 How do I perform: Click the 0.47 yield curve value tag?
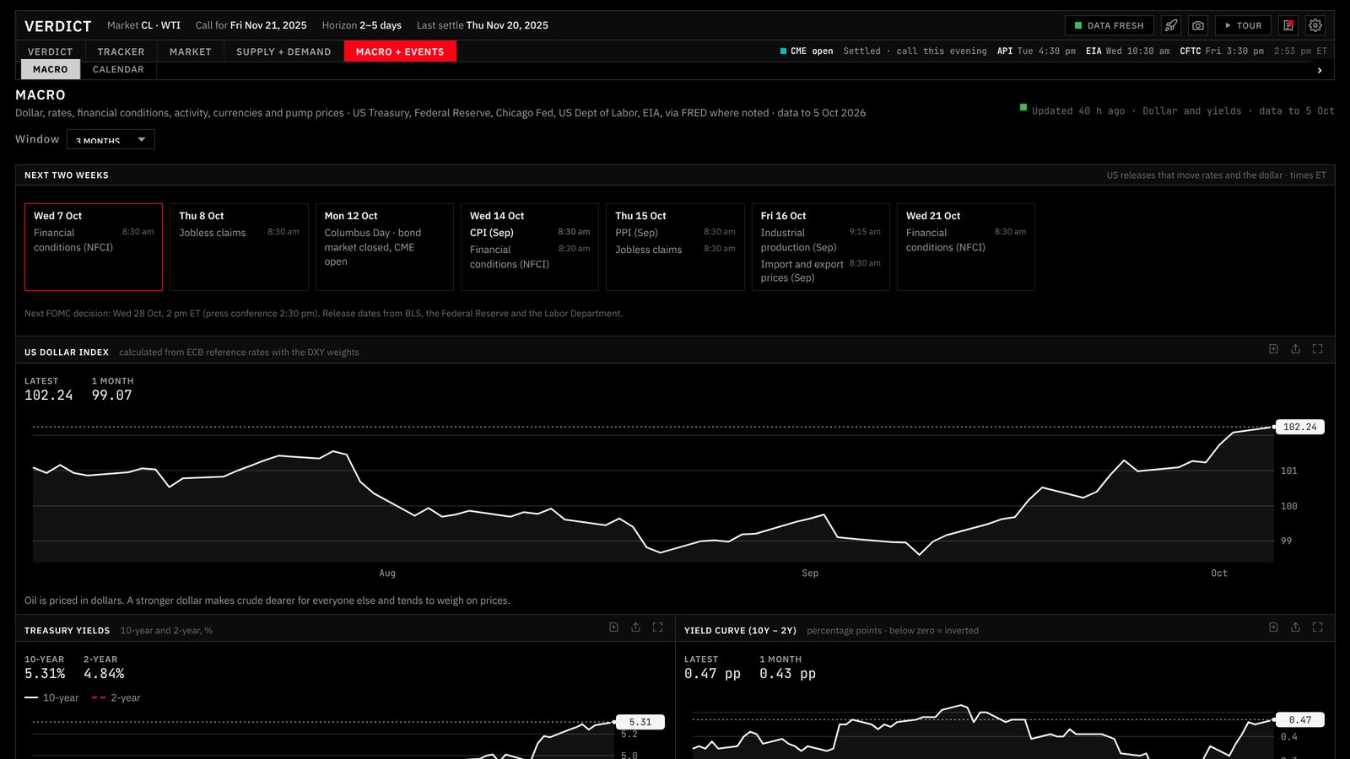pyautogui.click(x=1300, y=720)
